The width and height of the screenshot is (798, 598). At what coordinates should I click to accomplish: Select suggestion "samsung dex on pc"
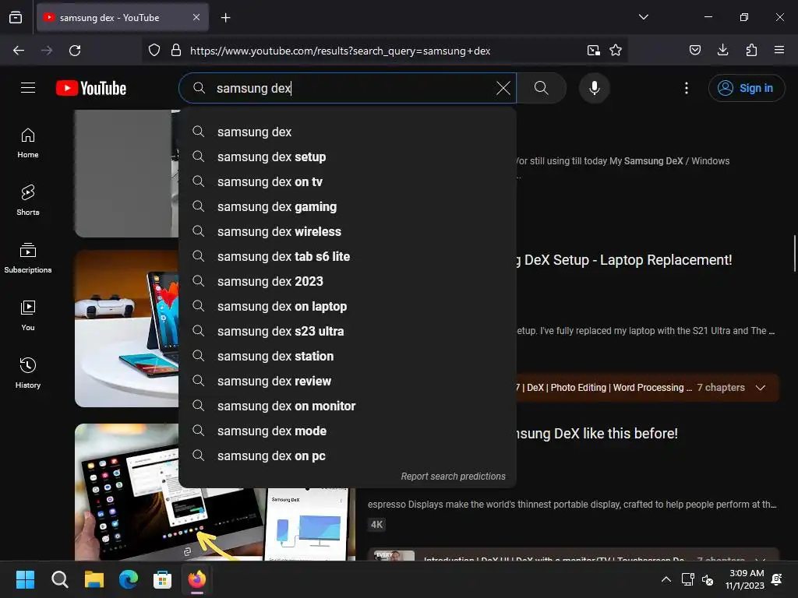[347, 456]
